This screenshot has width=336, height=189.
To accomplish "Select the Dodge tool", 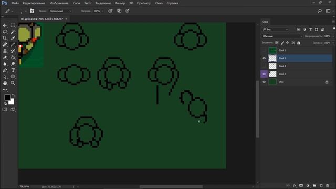I will click(13, 64).
